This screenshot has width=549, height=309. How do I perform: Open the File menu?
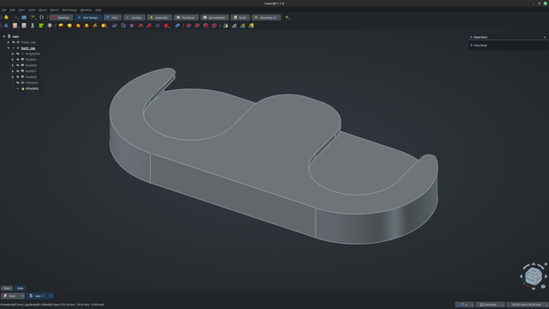[x=4, y=10]
